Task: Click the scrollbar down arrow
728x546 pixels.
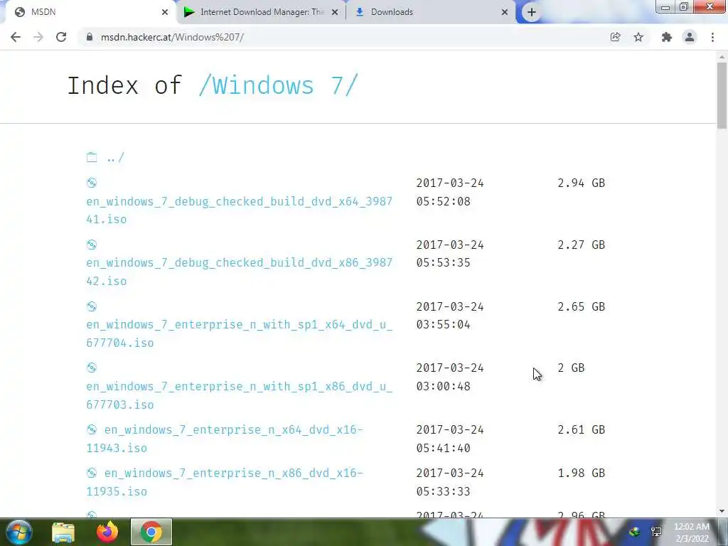Action: click(722, 511)
